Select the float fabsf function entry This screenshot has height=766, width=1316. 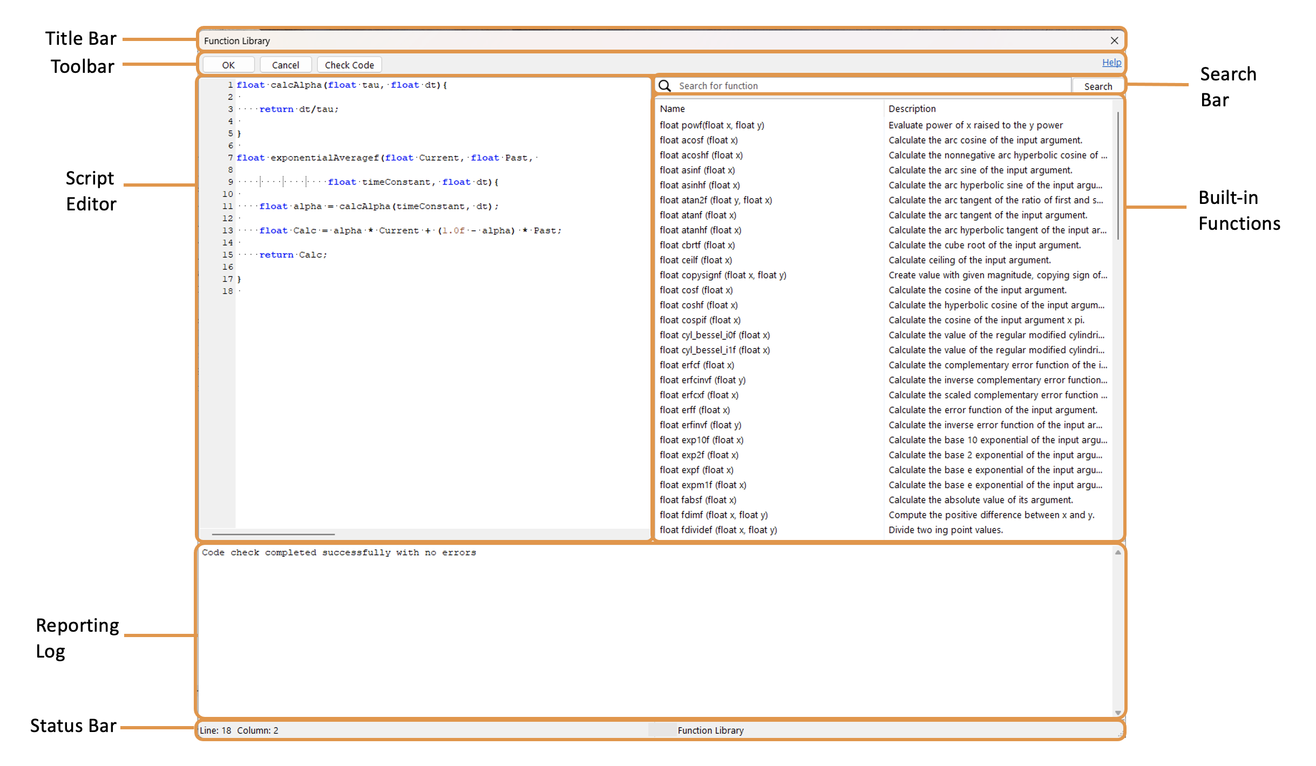point(698,500)
